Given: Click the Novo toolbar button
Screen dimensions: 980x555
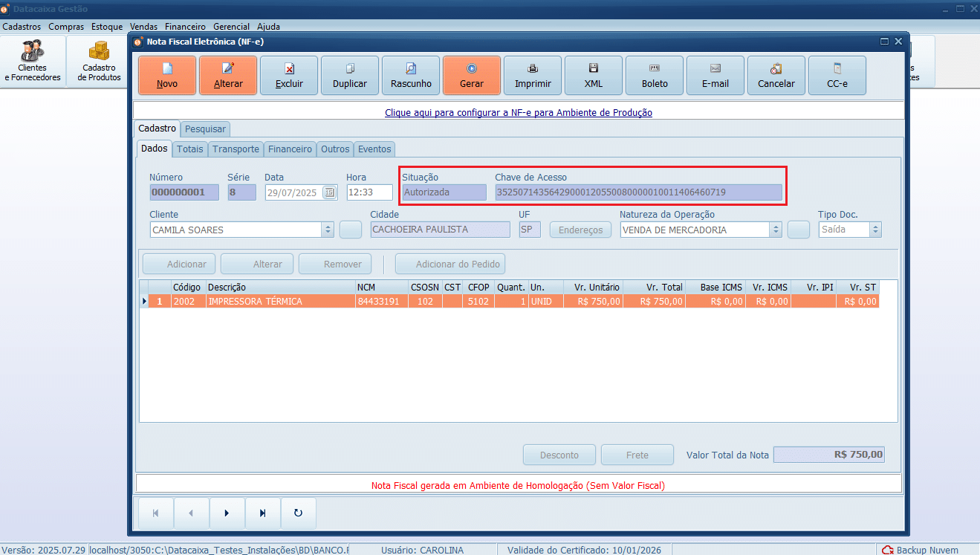Looking at the screenshot, I should 167,76.
